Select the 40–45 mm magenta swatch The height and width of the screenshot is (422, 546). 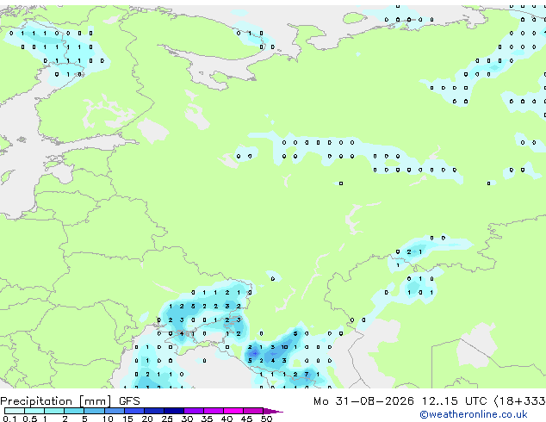tap(233, 411)
